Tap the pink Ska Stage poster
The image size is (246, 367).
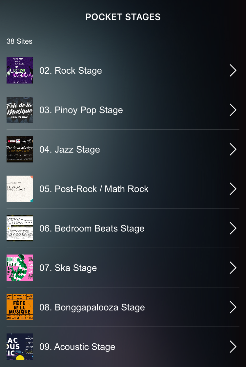coord(20,268)
